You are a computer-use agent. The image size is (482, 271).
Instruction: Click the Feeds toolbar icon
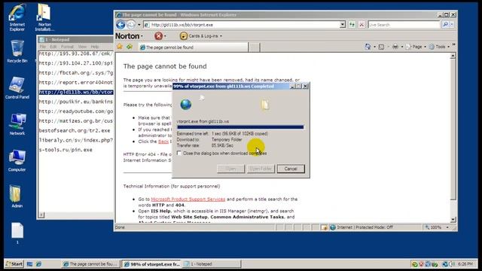tap(381, 47)
